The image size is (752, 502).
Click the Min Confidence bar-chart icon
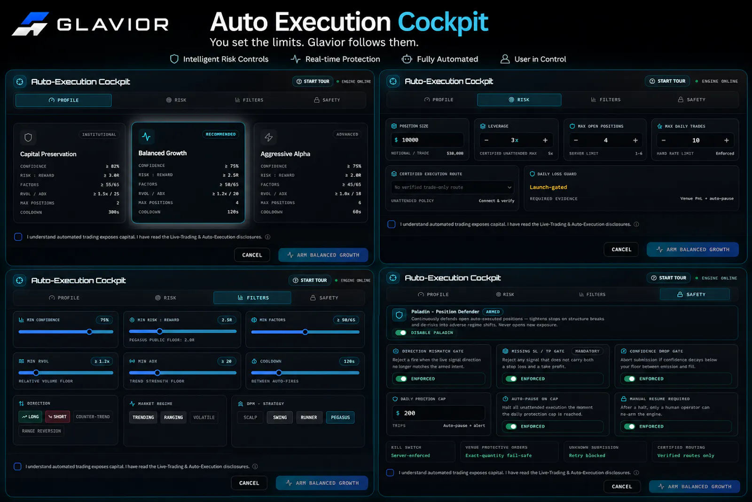coord(21,320)
